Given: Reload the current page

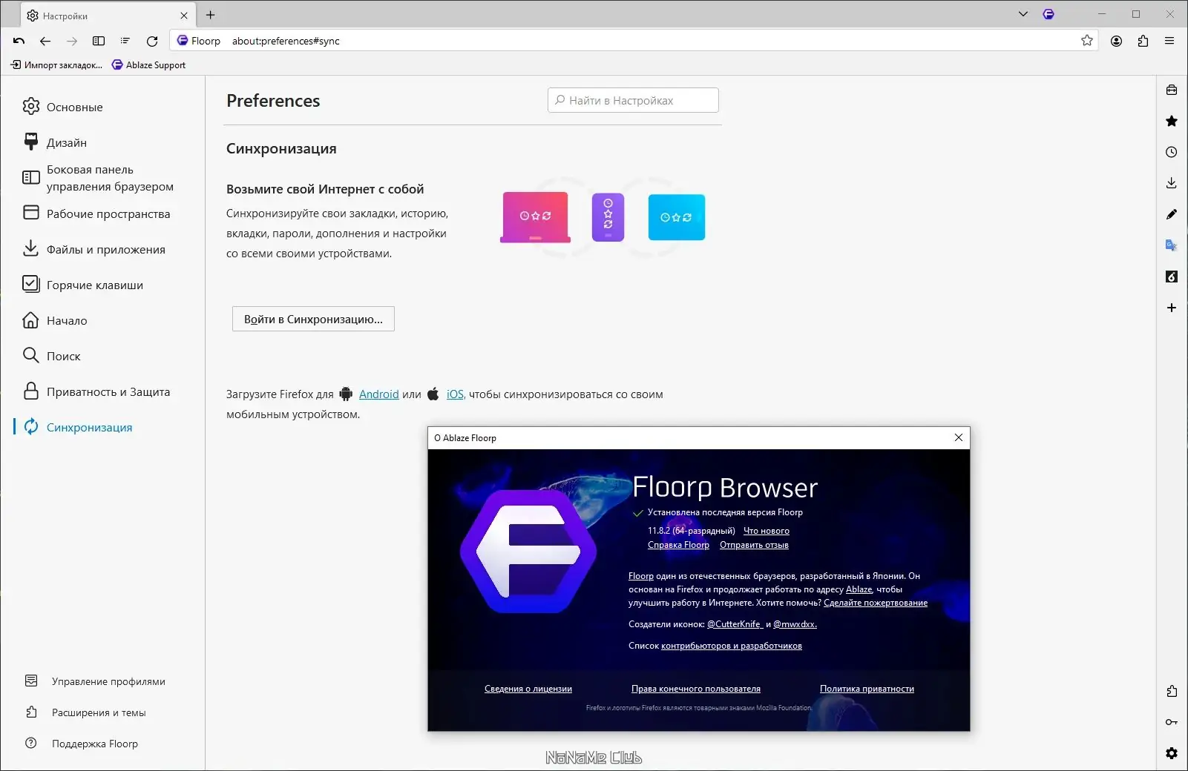Looking at the screenshot, I should click(152, 41).
